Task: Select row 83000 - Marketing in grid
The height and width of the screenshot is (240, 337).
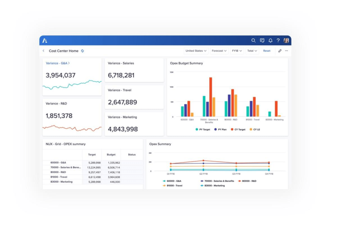Action: point(92,182)
